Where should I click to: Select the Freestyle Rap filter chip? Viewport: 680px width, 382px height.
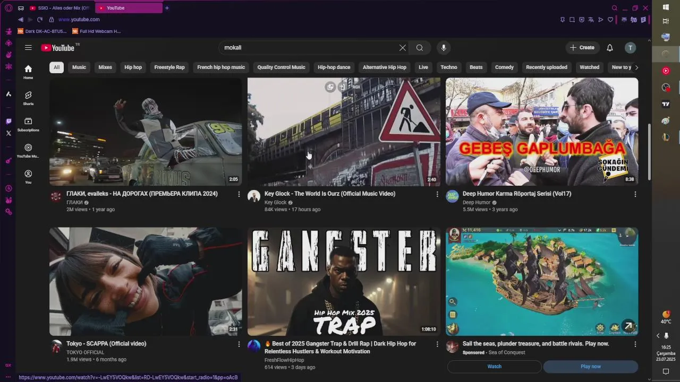click(x=169, y=67)
